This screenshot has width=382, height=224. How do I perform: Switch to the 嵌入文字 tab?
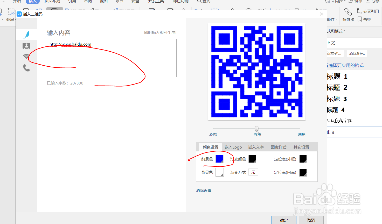[256, 147]
